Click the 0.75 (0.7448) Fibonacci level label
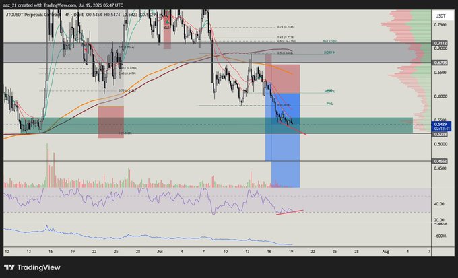Viewport: 458px width, 278px height. pos(286,27)
